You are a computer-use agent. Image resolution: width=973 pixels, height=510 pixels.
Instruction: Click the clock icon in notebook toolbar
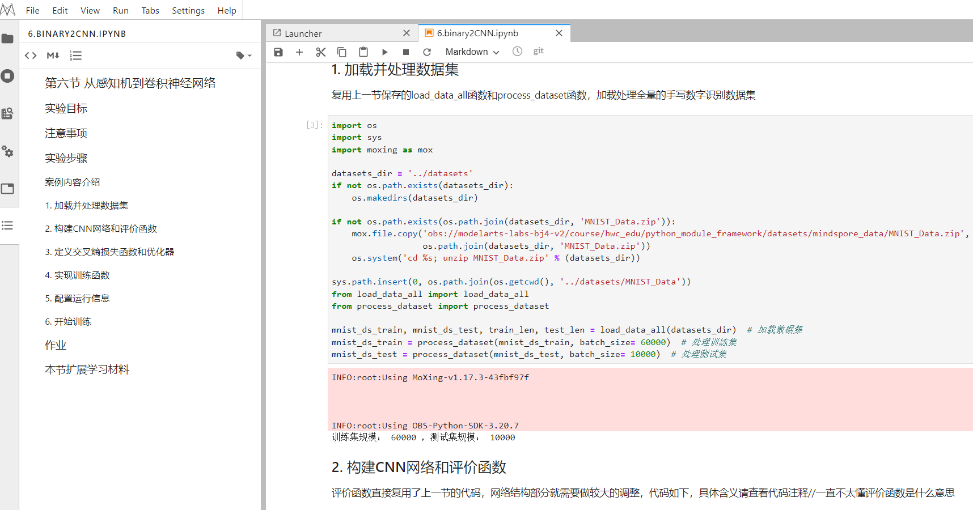(x=517, y=52)
